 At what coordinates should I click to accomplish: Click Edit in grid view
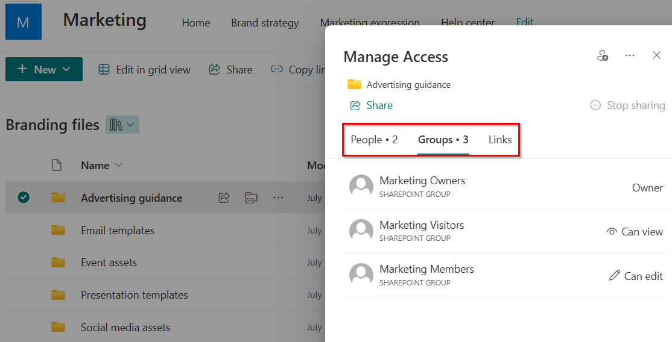coord(144,70)
